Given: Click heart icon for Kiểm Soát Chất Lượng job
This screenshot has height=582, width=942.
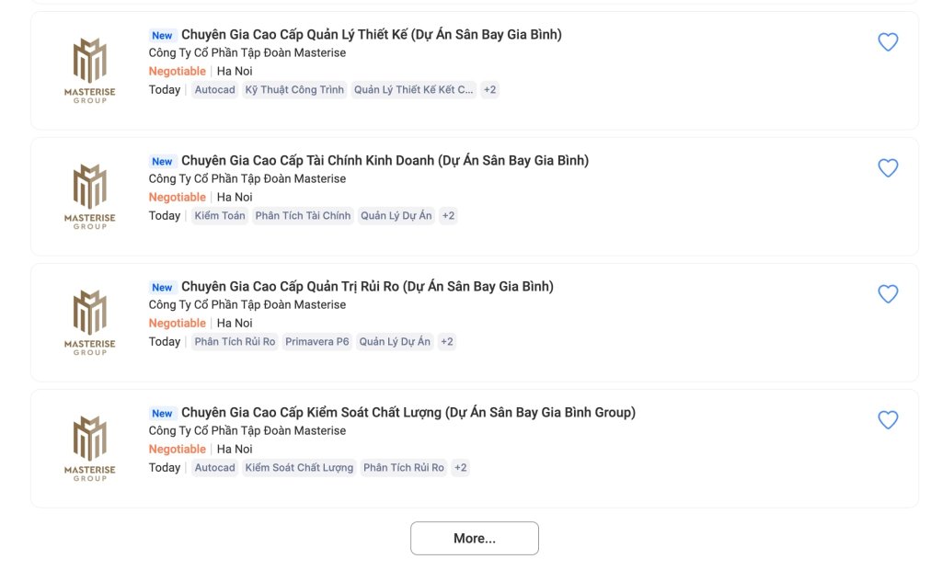Looking at the screenshot, I should [x=888, y=420].
